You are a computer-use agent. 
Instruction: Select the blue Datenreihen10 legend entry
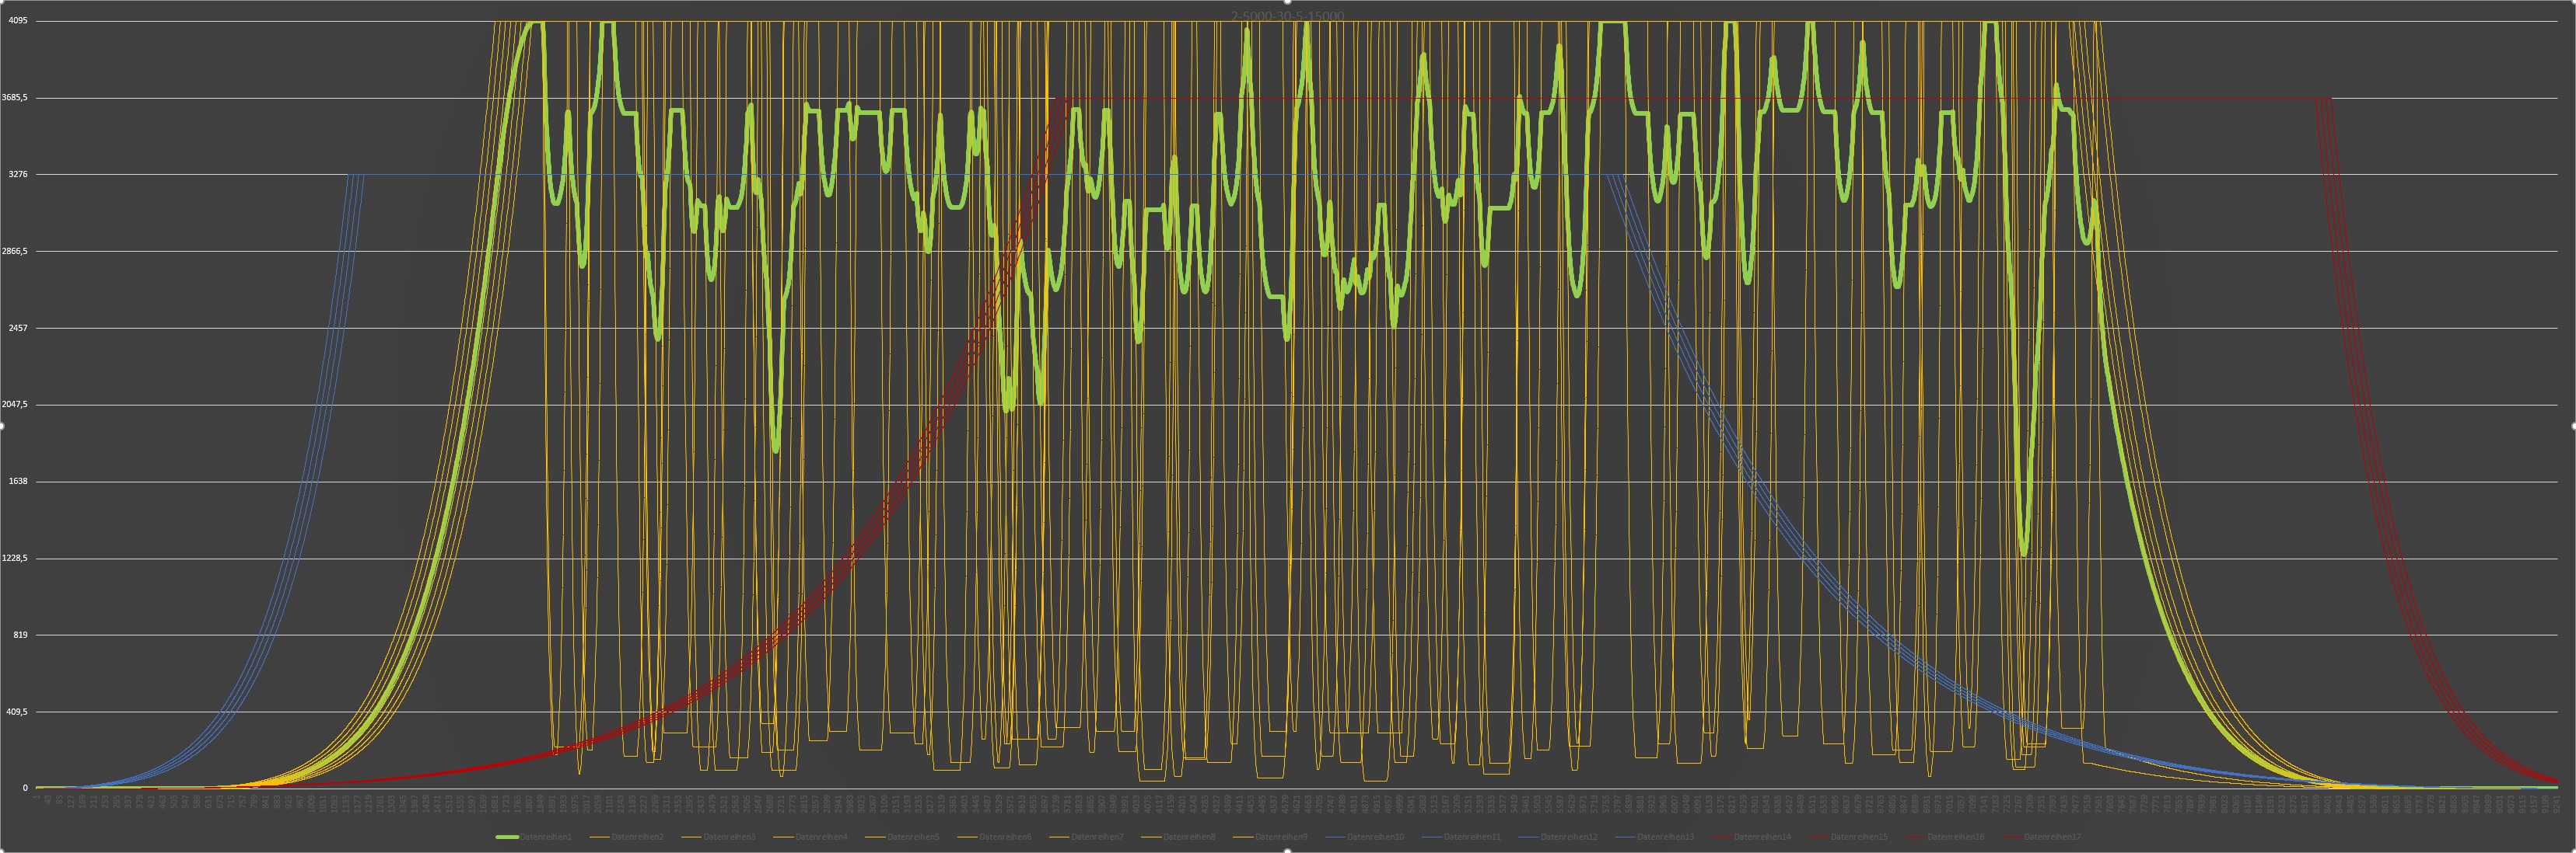click(x=1376, y=836)
